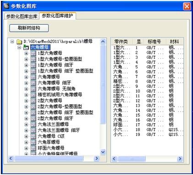The width and height of the screenshot is (193, 175).
Task: Click the icon beside 2型六角螺母-垫圈面型
Action: [33, 107]
